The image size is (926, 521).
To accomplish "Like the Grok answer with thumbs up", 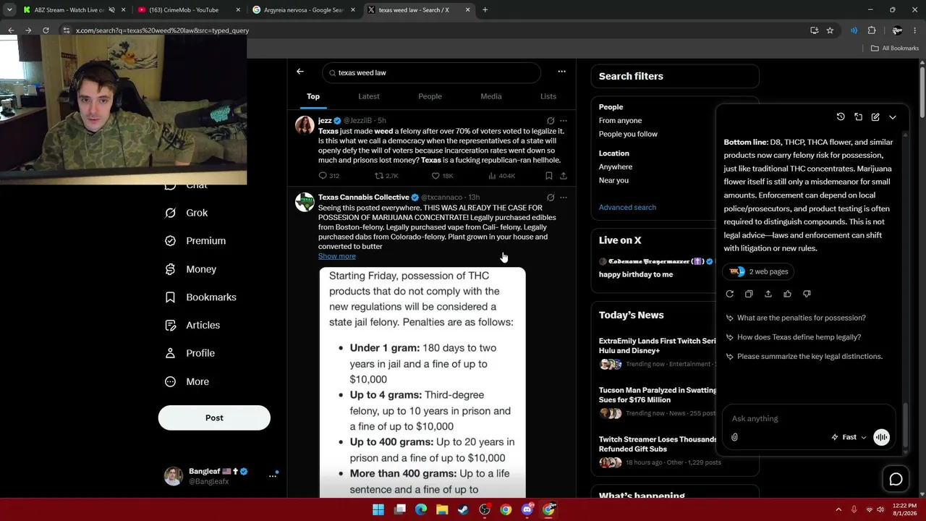I will (787, 294).
